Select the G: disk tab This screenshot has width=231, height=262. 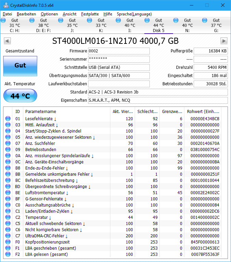(x=216, y=25)
